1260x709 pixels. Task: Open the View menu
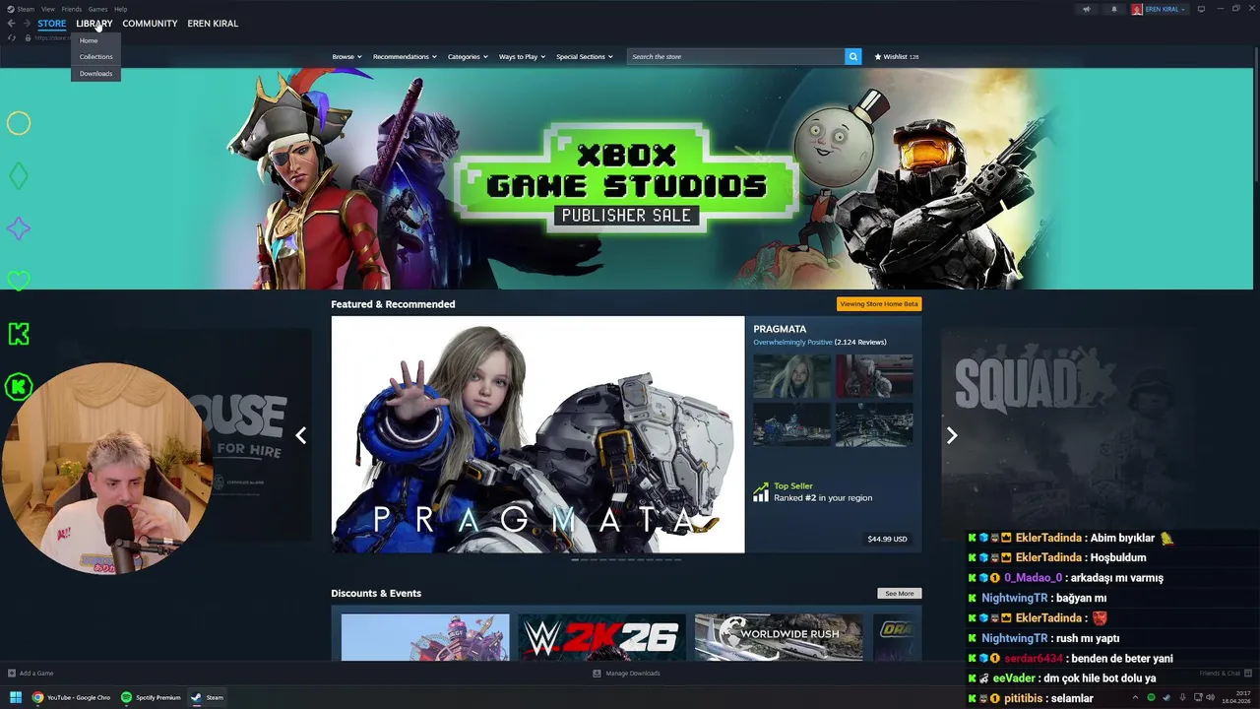coord(47,9)
